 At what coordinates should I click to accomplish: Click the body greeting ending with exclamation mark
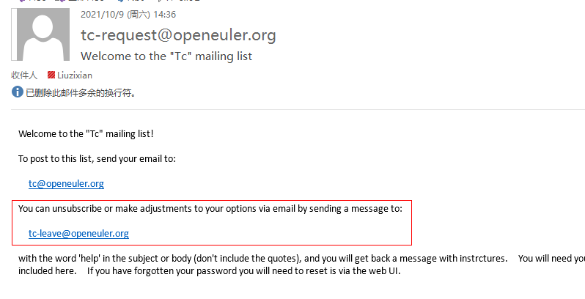86,134
